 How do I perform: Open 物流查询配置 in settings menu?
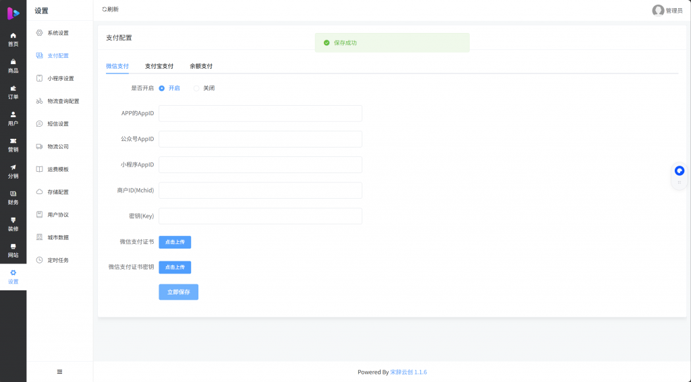[63, 101]
